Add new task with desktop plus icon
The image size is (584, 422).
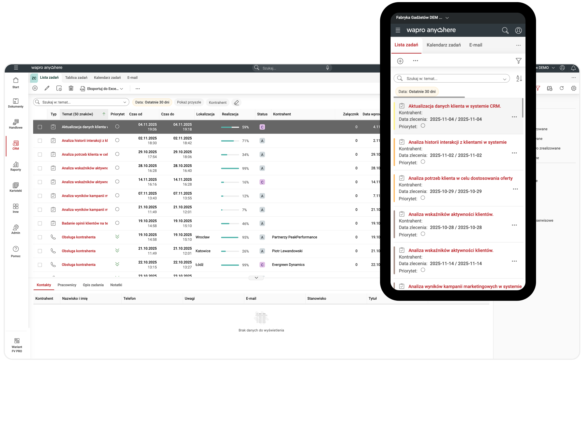(35, 88)
